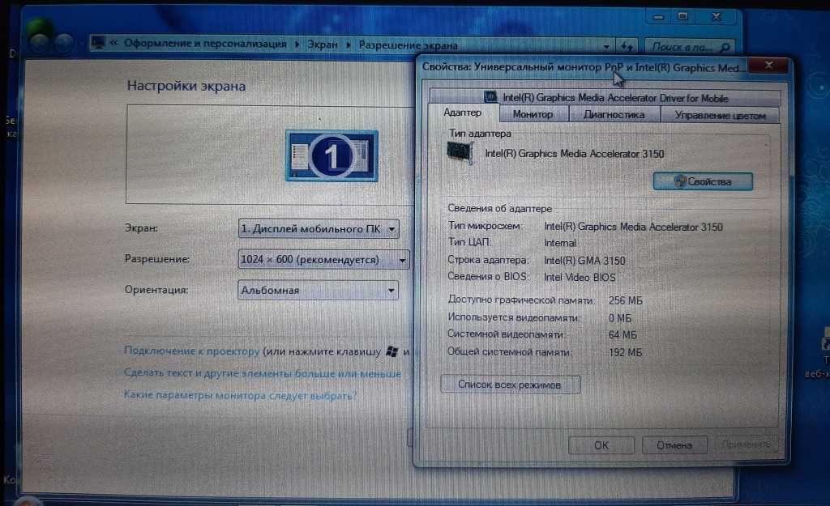The height and width of the screenshot is (506, 830).
Task: Open the Разрешение 1024 × 600 dropdown
Action: coord(323,259)
